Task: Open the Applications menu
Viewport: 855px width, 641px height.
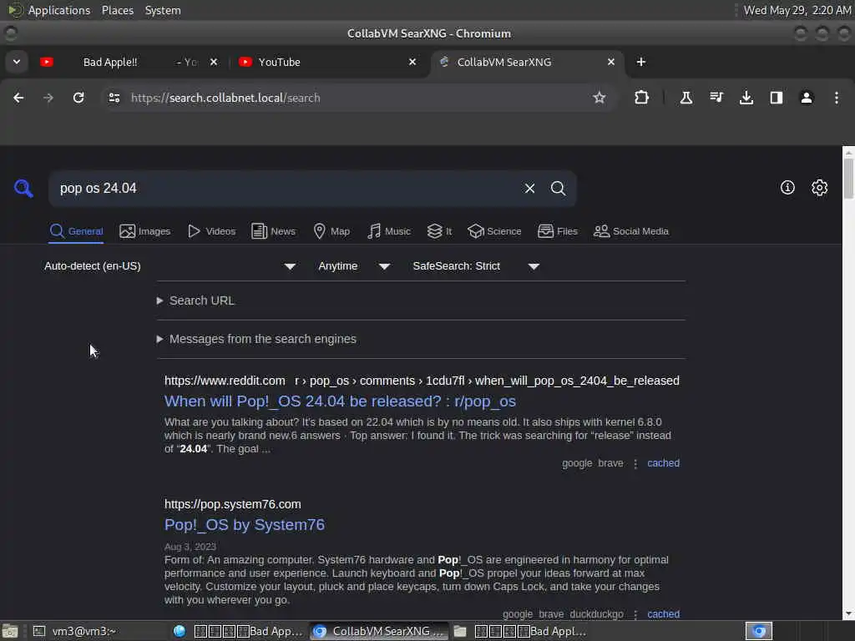Action: click(59, 10)
